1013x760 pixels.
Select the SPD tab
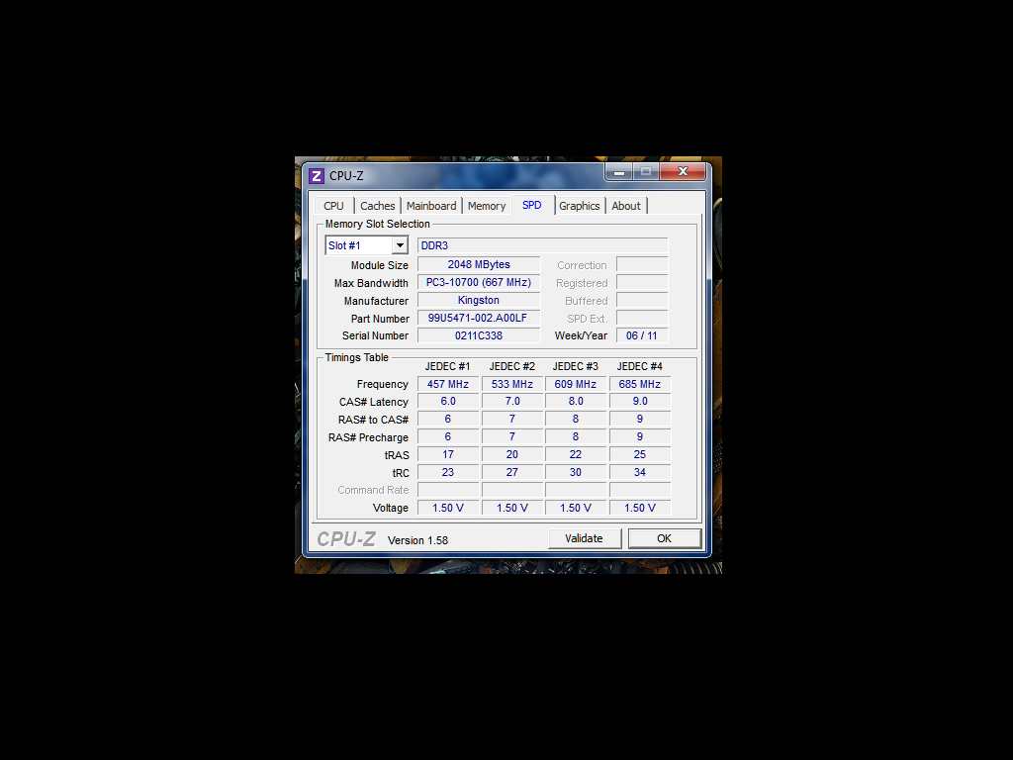531,205
